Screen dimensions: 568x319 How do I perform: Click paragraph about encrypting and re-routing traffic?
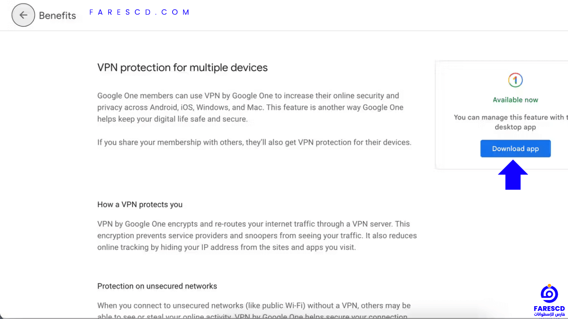pyautogui.click(x=257, y=236)
